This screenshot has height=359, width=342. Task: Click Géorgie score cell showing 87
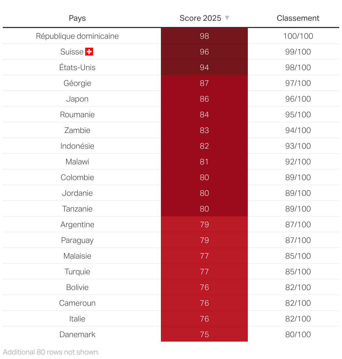(204, 83)
